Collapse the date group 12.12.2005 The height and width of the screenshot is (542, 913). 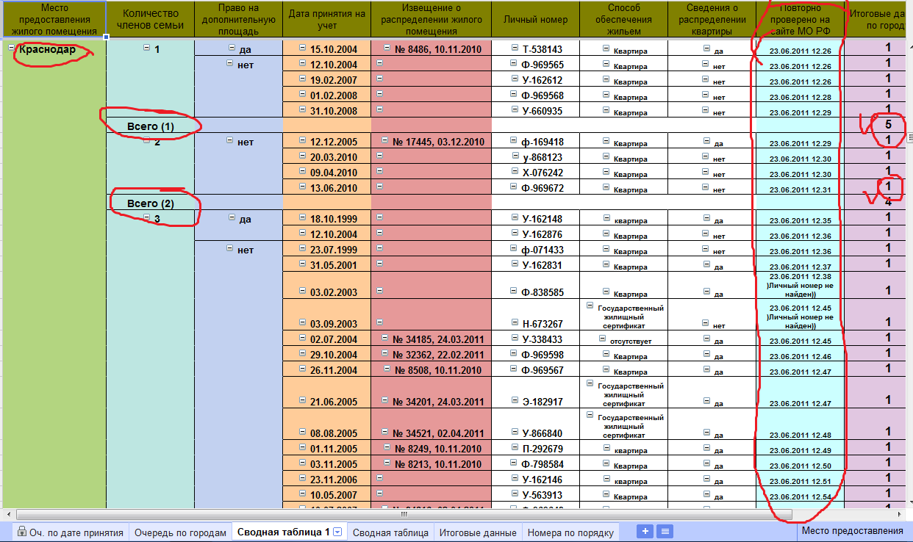click(x=303, y=141)
